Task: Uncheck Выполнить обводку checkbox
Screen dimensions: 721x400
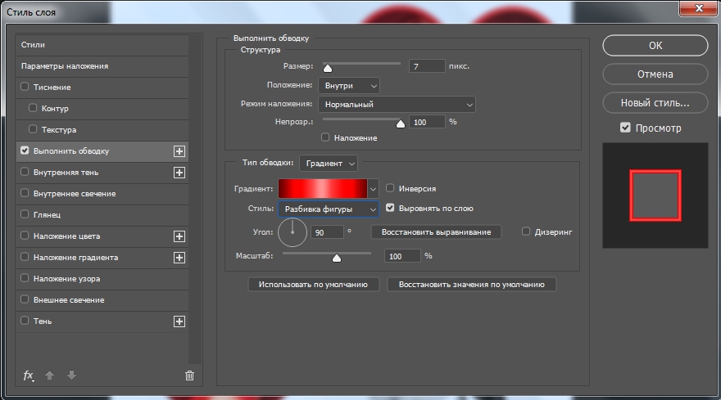Action: (x=25, y=151)
